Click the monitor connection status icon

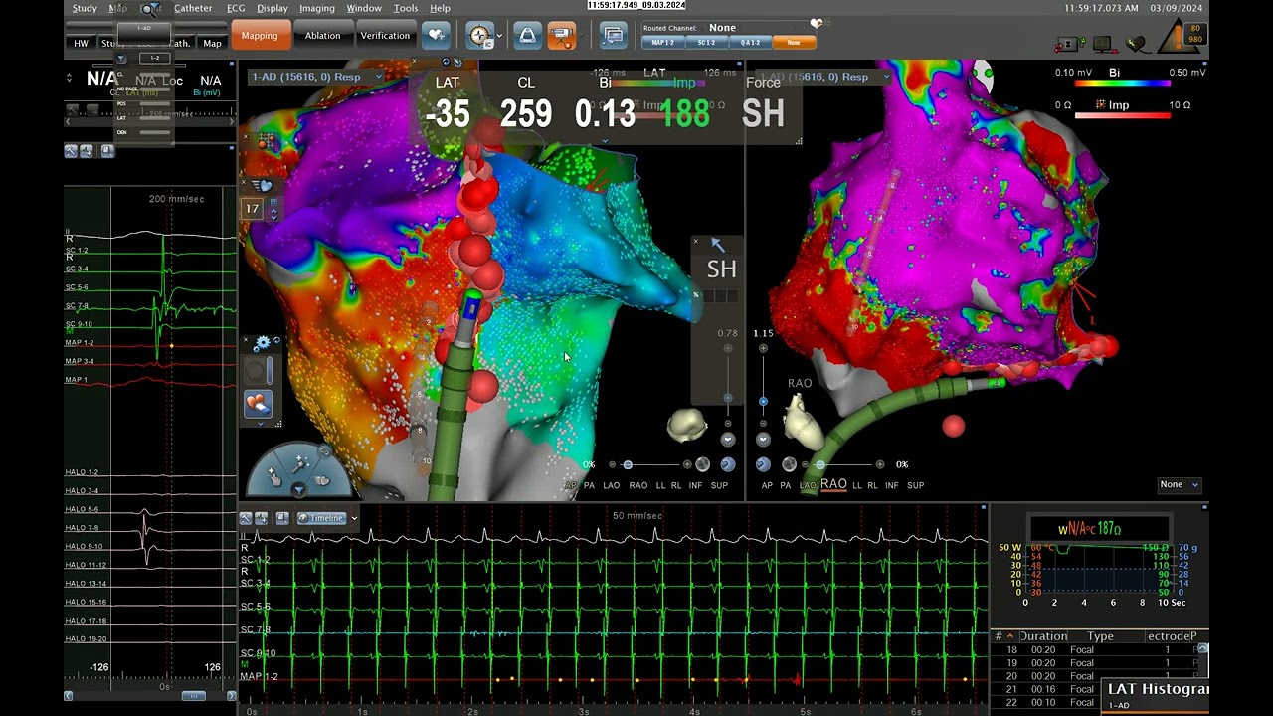click(x=1103, y=44)
